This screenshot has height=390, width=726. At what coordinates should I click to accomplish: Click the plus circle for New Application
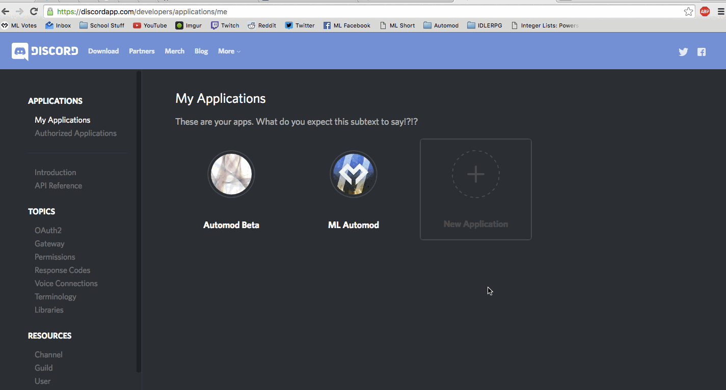(x=476, y=174)
